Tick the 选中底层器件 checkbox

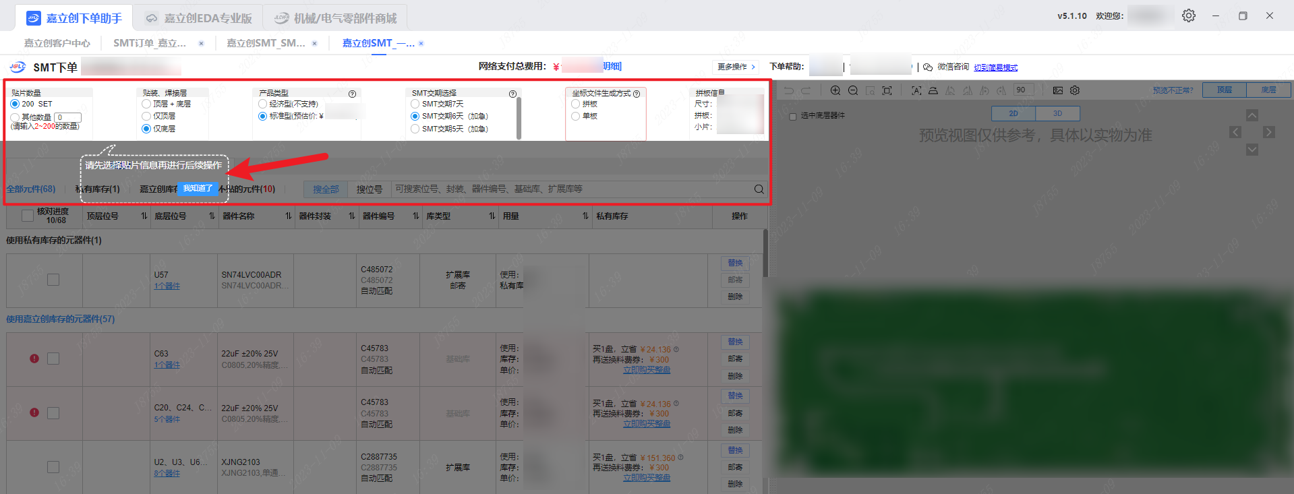793,116
